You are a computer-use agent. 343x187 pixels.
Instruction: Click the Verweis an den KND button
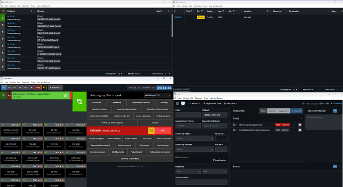coord(130,159)
